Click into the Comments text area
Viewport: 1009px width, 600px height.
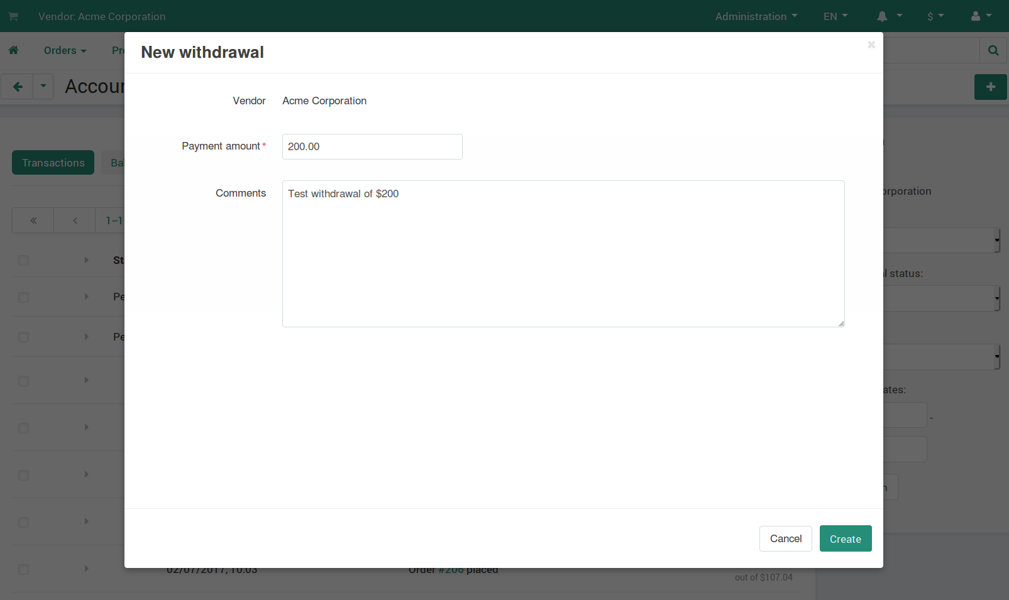(563, 254)
